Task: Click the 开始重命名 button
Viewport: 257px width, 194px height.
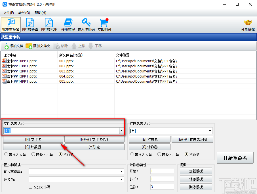Action: [x=235, y=158]
